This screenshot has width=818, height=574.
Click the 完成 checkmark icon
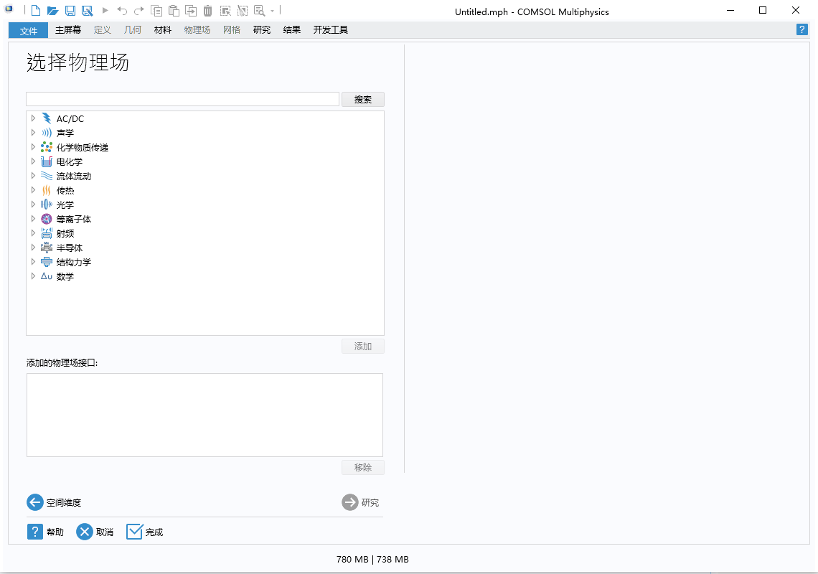134,532
